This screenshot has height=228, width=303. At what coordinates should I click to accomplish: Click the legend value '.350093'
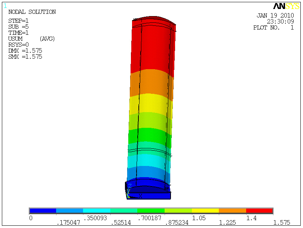(95, 218)
